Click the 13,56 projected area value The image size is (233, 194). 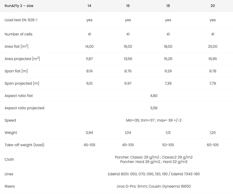pos(128,59)
